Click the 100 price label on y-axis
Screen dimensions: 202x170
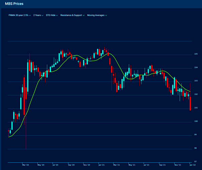point(196,122)
